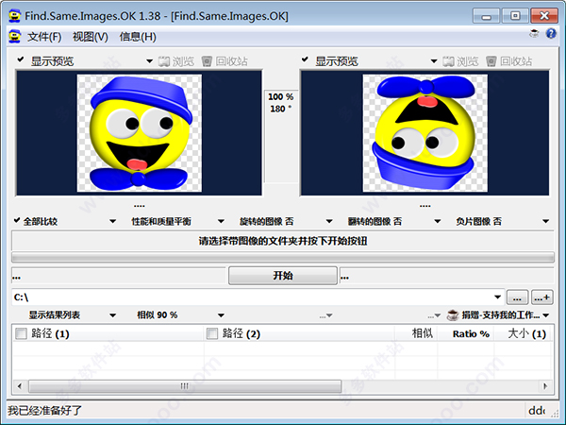Minimize the Find.Same.Images.OK window

point(486,16)
